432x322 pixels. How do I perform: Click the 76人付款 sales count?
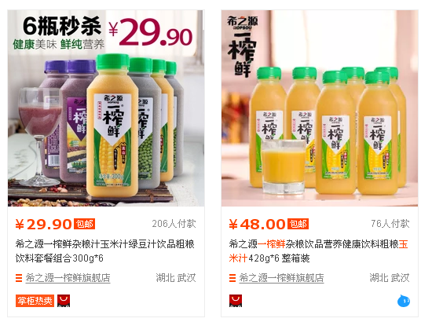(x=390, y=224)
